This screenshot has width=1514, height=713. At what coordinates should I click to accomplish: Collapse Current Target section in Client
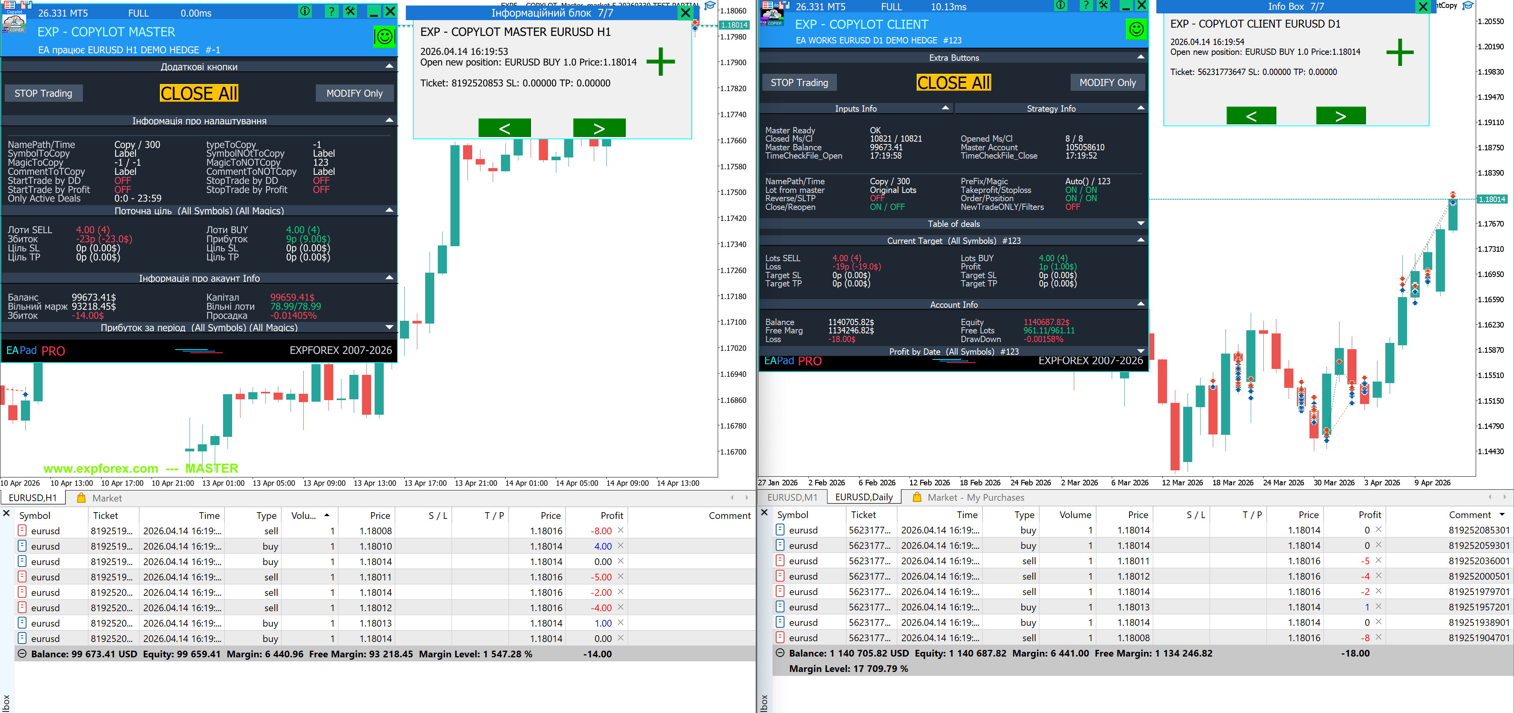1141,240
